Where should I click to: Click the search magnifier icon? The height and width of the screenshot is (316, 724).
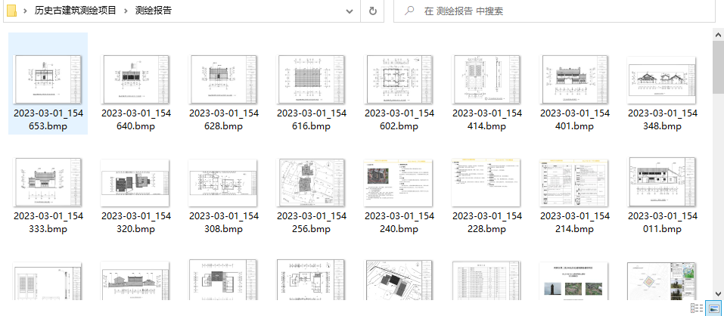409,11
